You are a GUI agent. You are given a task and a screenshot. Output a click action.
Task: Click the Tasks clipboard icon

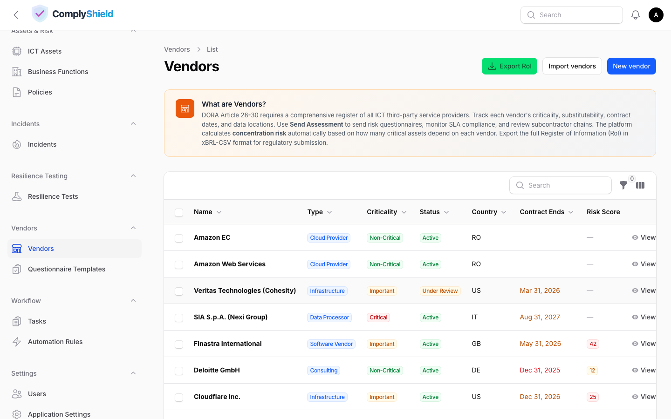click(x=17, y=321)
